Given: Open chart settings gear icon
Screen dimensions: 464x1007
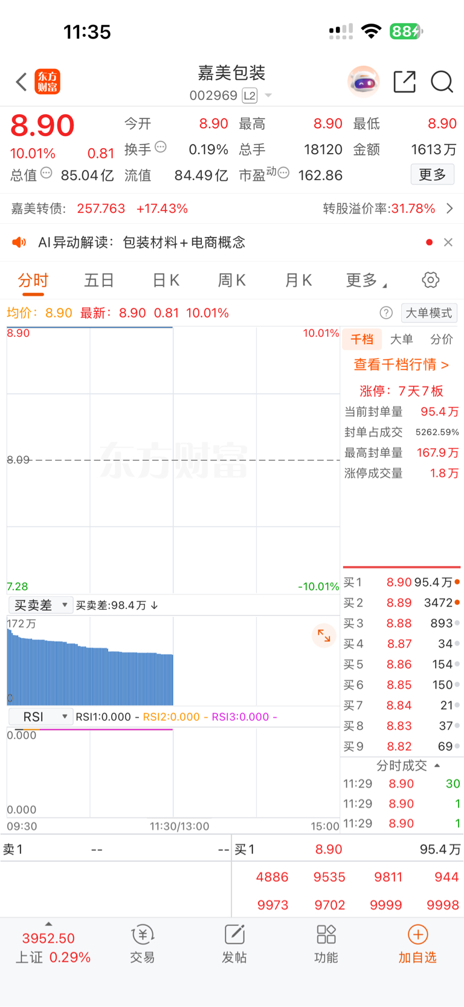Looking at the screenshot, I should (430, 280).
